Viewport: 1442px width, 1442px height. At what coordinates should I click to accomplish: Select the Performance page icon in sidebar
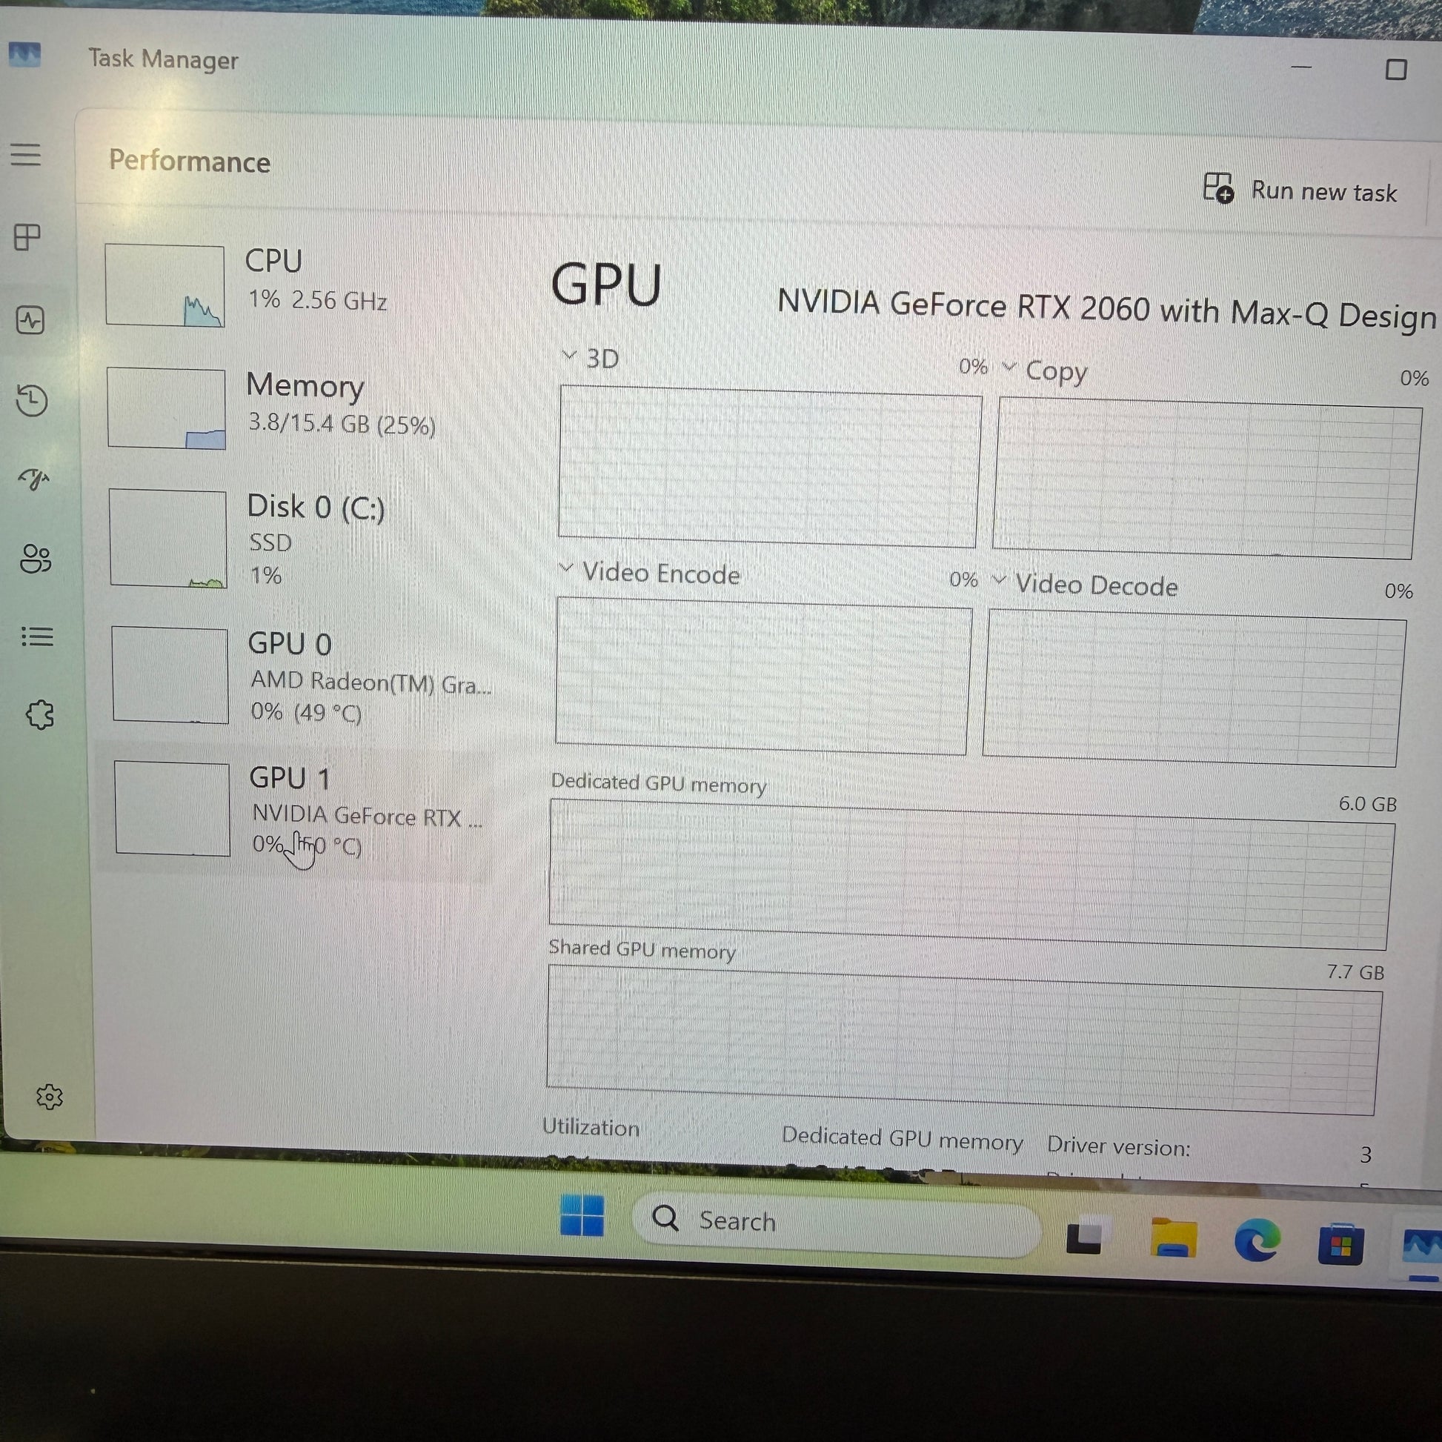tap(30, 321)
